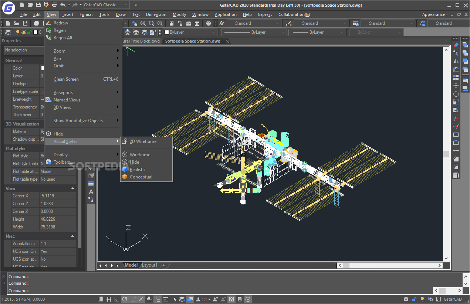470x304 pixels.
Task: Click the Table Style icon
Action: (356, 23)
